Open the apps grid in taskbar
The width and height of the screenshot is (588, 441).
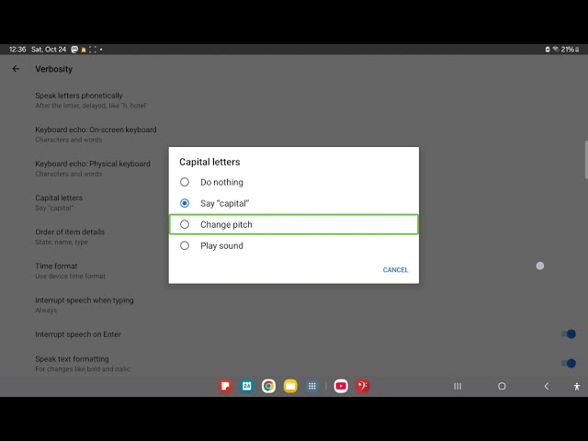pyautogui.click(x=312, y=386)
